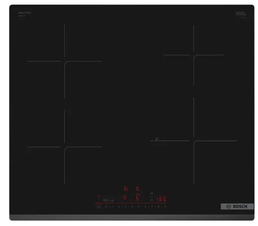
Task: Select power level 7 on the slider scale
Action: tap(152, 207)
